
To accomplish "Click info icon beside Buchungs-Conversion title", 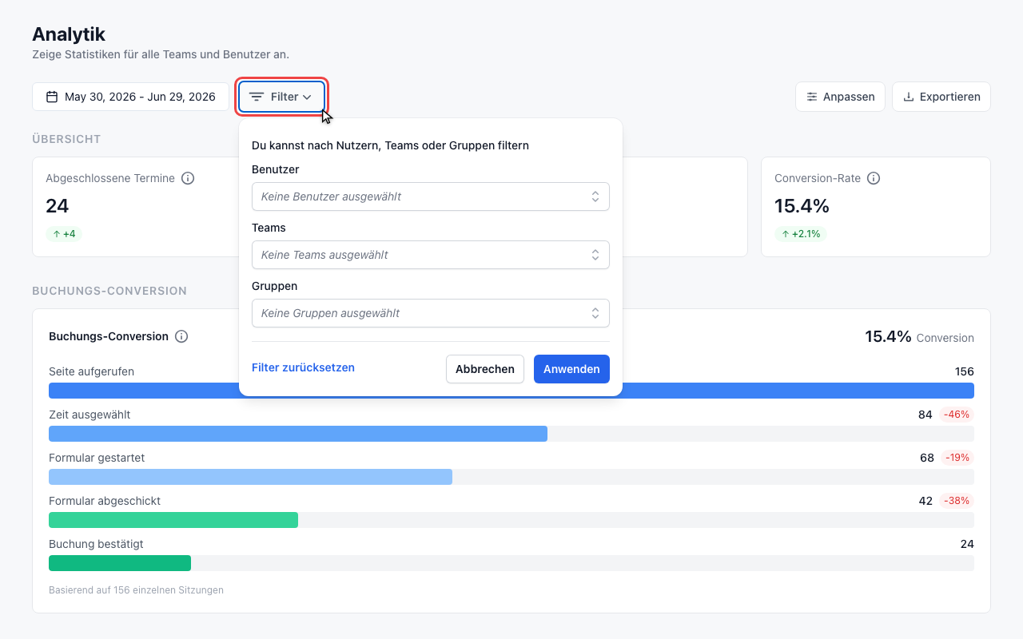I will [x=181, y=336].
